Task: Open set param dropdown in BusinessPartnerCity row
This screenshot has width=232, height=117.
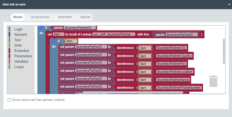Action: pos(91,47)
